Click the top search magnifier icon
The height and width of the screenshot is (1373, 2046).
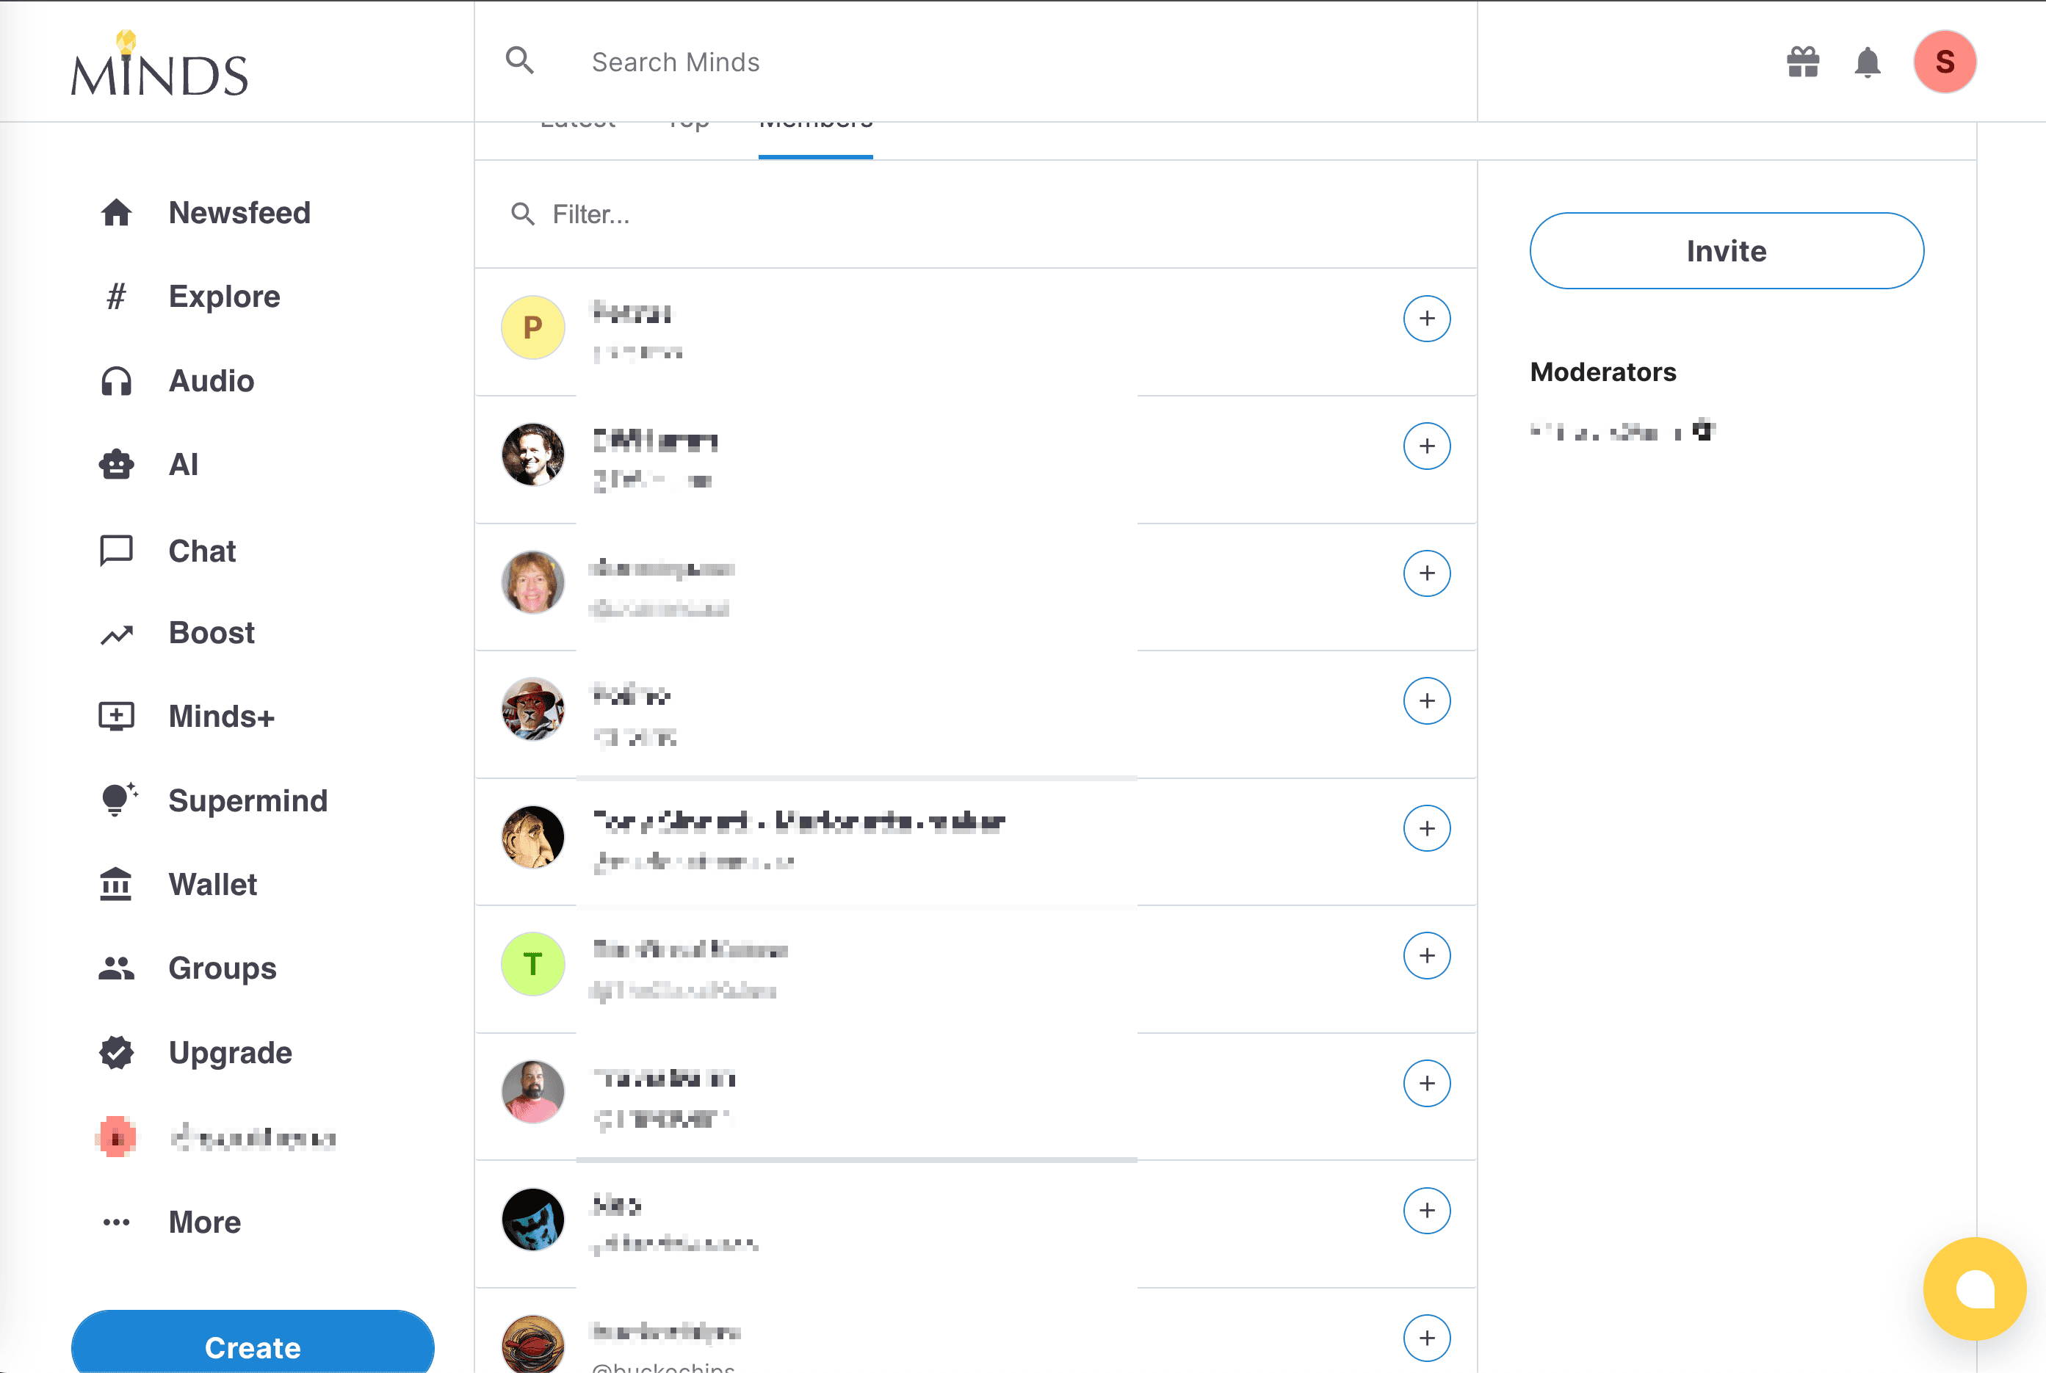[x=519, y=60]
